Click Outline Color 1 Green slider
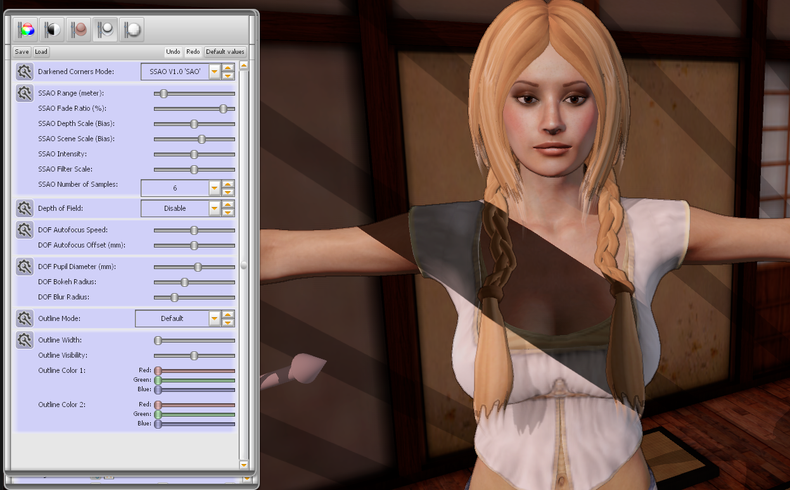The width and height of the screenshot is (790, 490). pos(194,380)
